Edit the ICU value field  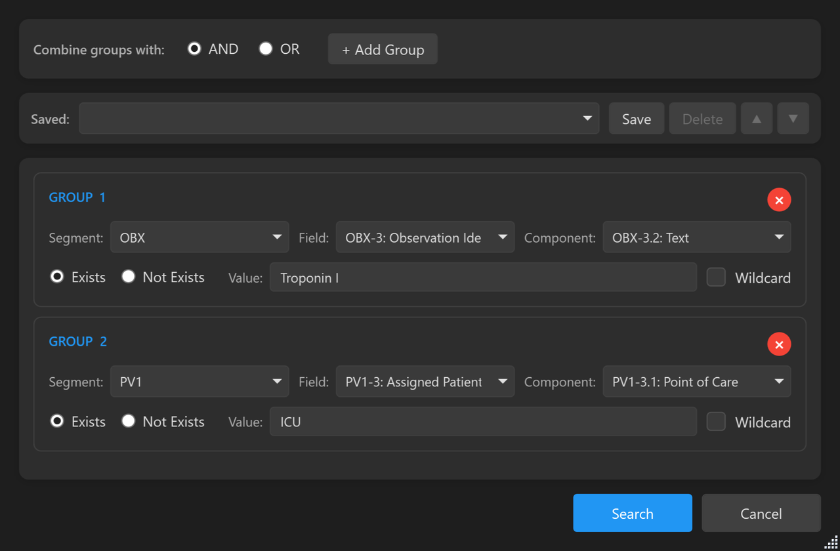tap(483, 421)
